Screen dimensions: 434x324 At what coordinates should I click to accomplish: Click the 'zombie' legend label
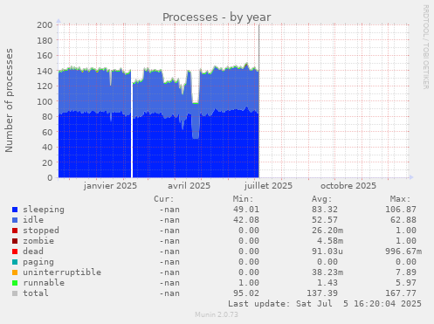[38, 241]
